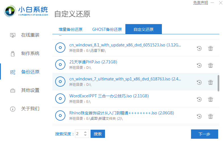Delete the 21天学通PHP.iso entry
The height and width of the screenshot is (141, 223).
click(210, 65)
